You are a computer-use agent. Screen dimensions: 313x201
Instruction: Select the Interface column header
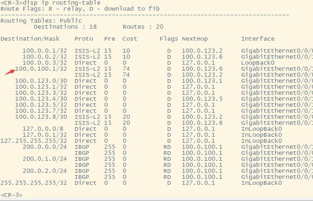257,39
